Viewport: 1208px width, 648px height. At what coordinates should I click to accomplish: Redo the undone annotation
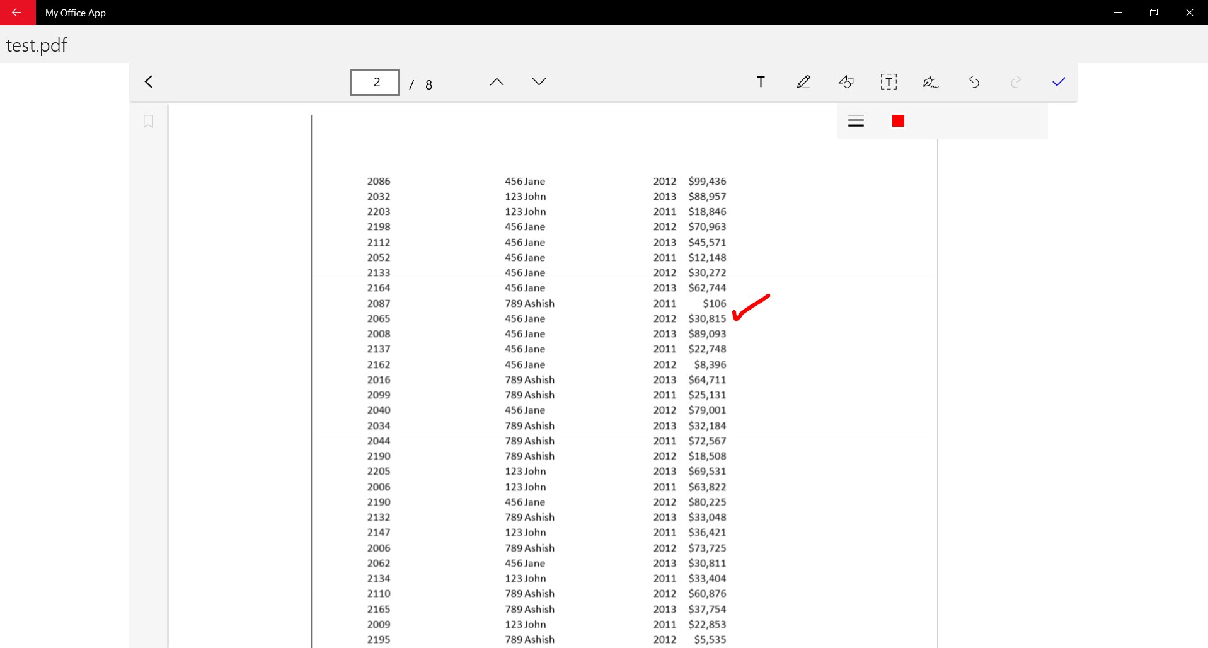pos(1016,82)
